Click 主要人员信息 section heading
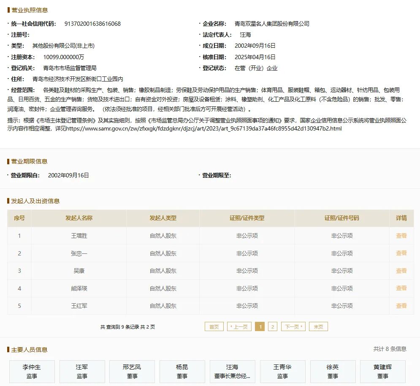 tap(29, 350)
